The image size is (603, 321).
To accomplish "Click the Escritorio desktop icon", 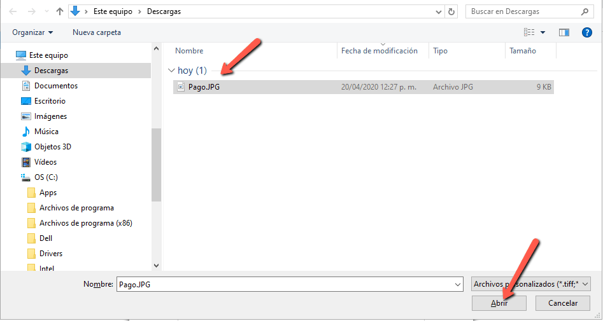I will click(x=25, y=101).
